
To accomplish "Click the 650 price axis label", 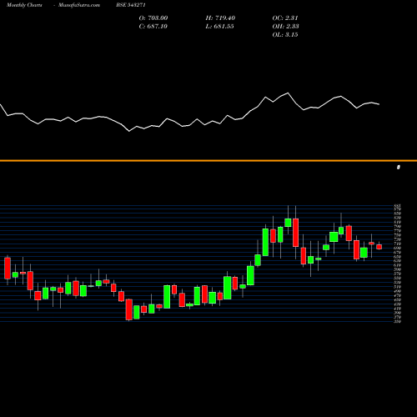I will click(x=398, y=257).
